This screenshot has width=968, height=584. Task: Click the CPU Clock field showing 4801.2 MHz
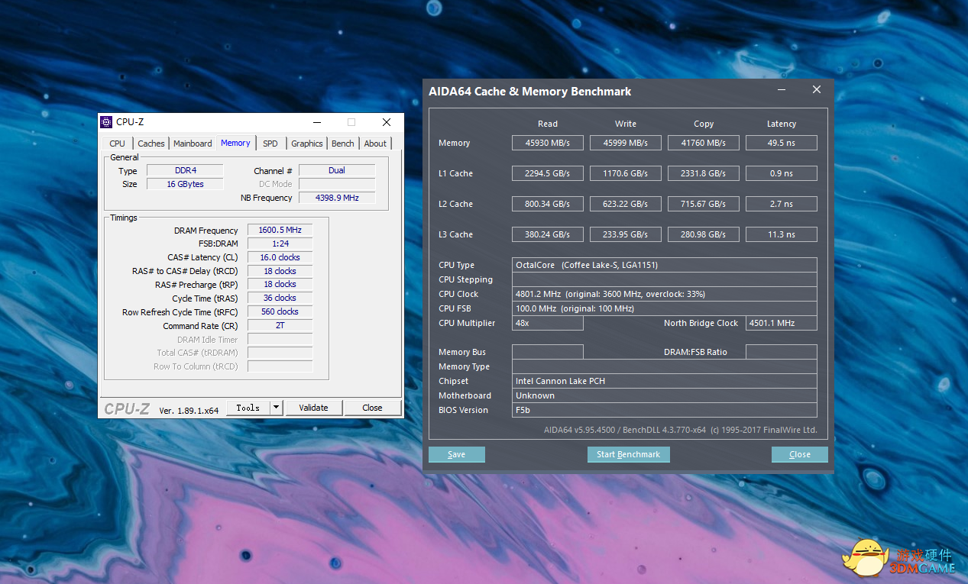pos(665,294)
